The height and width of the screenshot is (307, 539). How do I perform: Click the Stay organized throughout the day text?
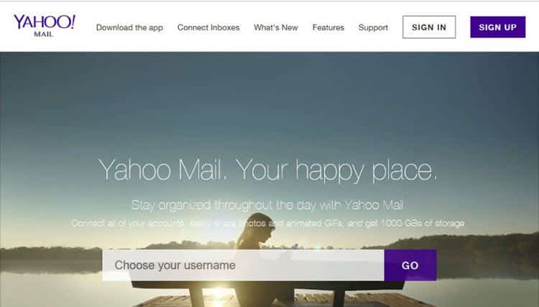point(267,205)
